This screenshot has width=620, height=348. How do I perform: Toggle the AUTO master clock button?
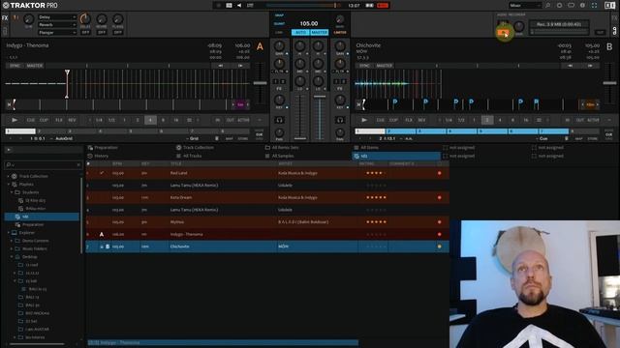(x=300, y=32)
